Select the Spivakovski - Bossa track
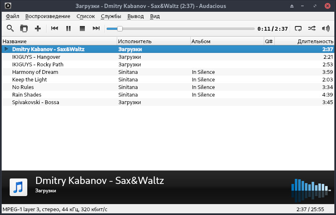The height and width of the screenshot is (215, 336). 168,102
